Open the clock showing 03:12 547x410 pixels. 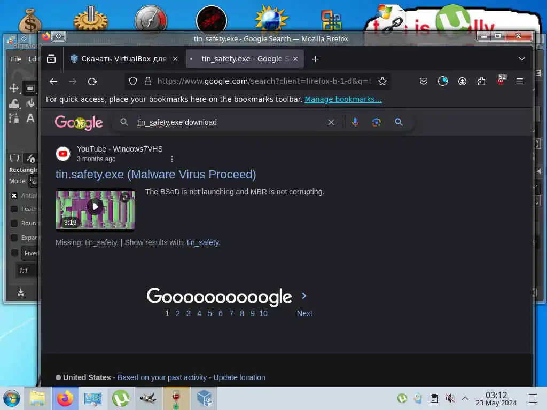(496, 398)
